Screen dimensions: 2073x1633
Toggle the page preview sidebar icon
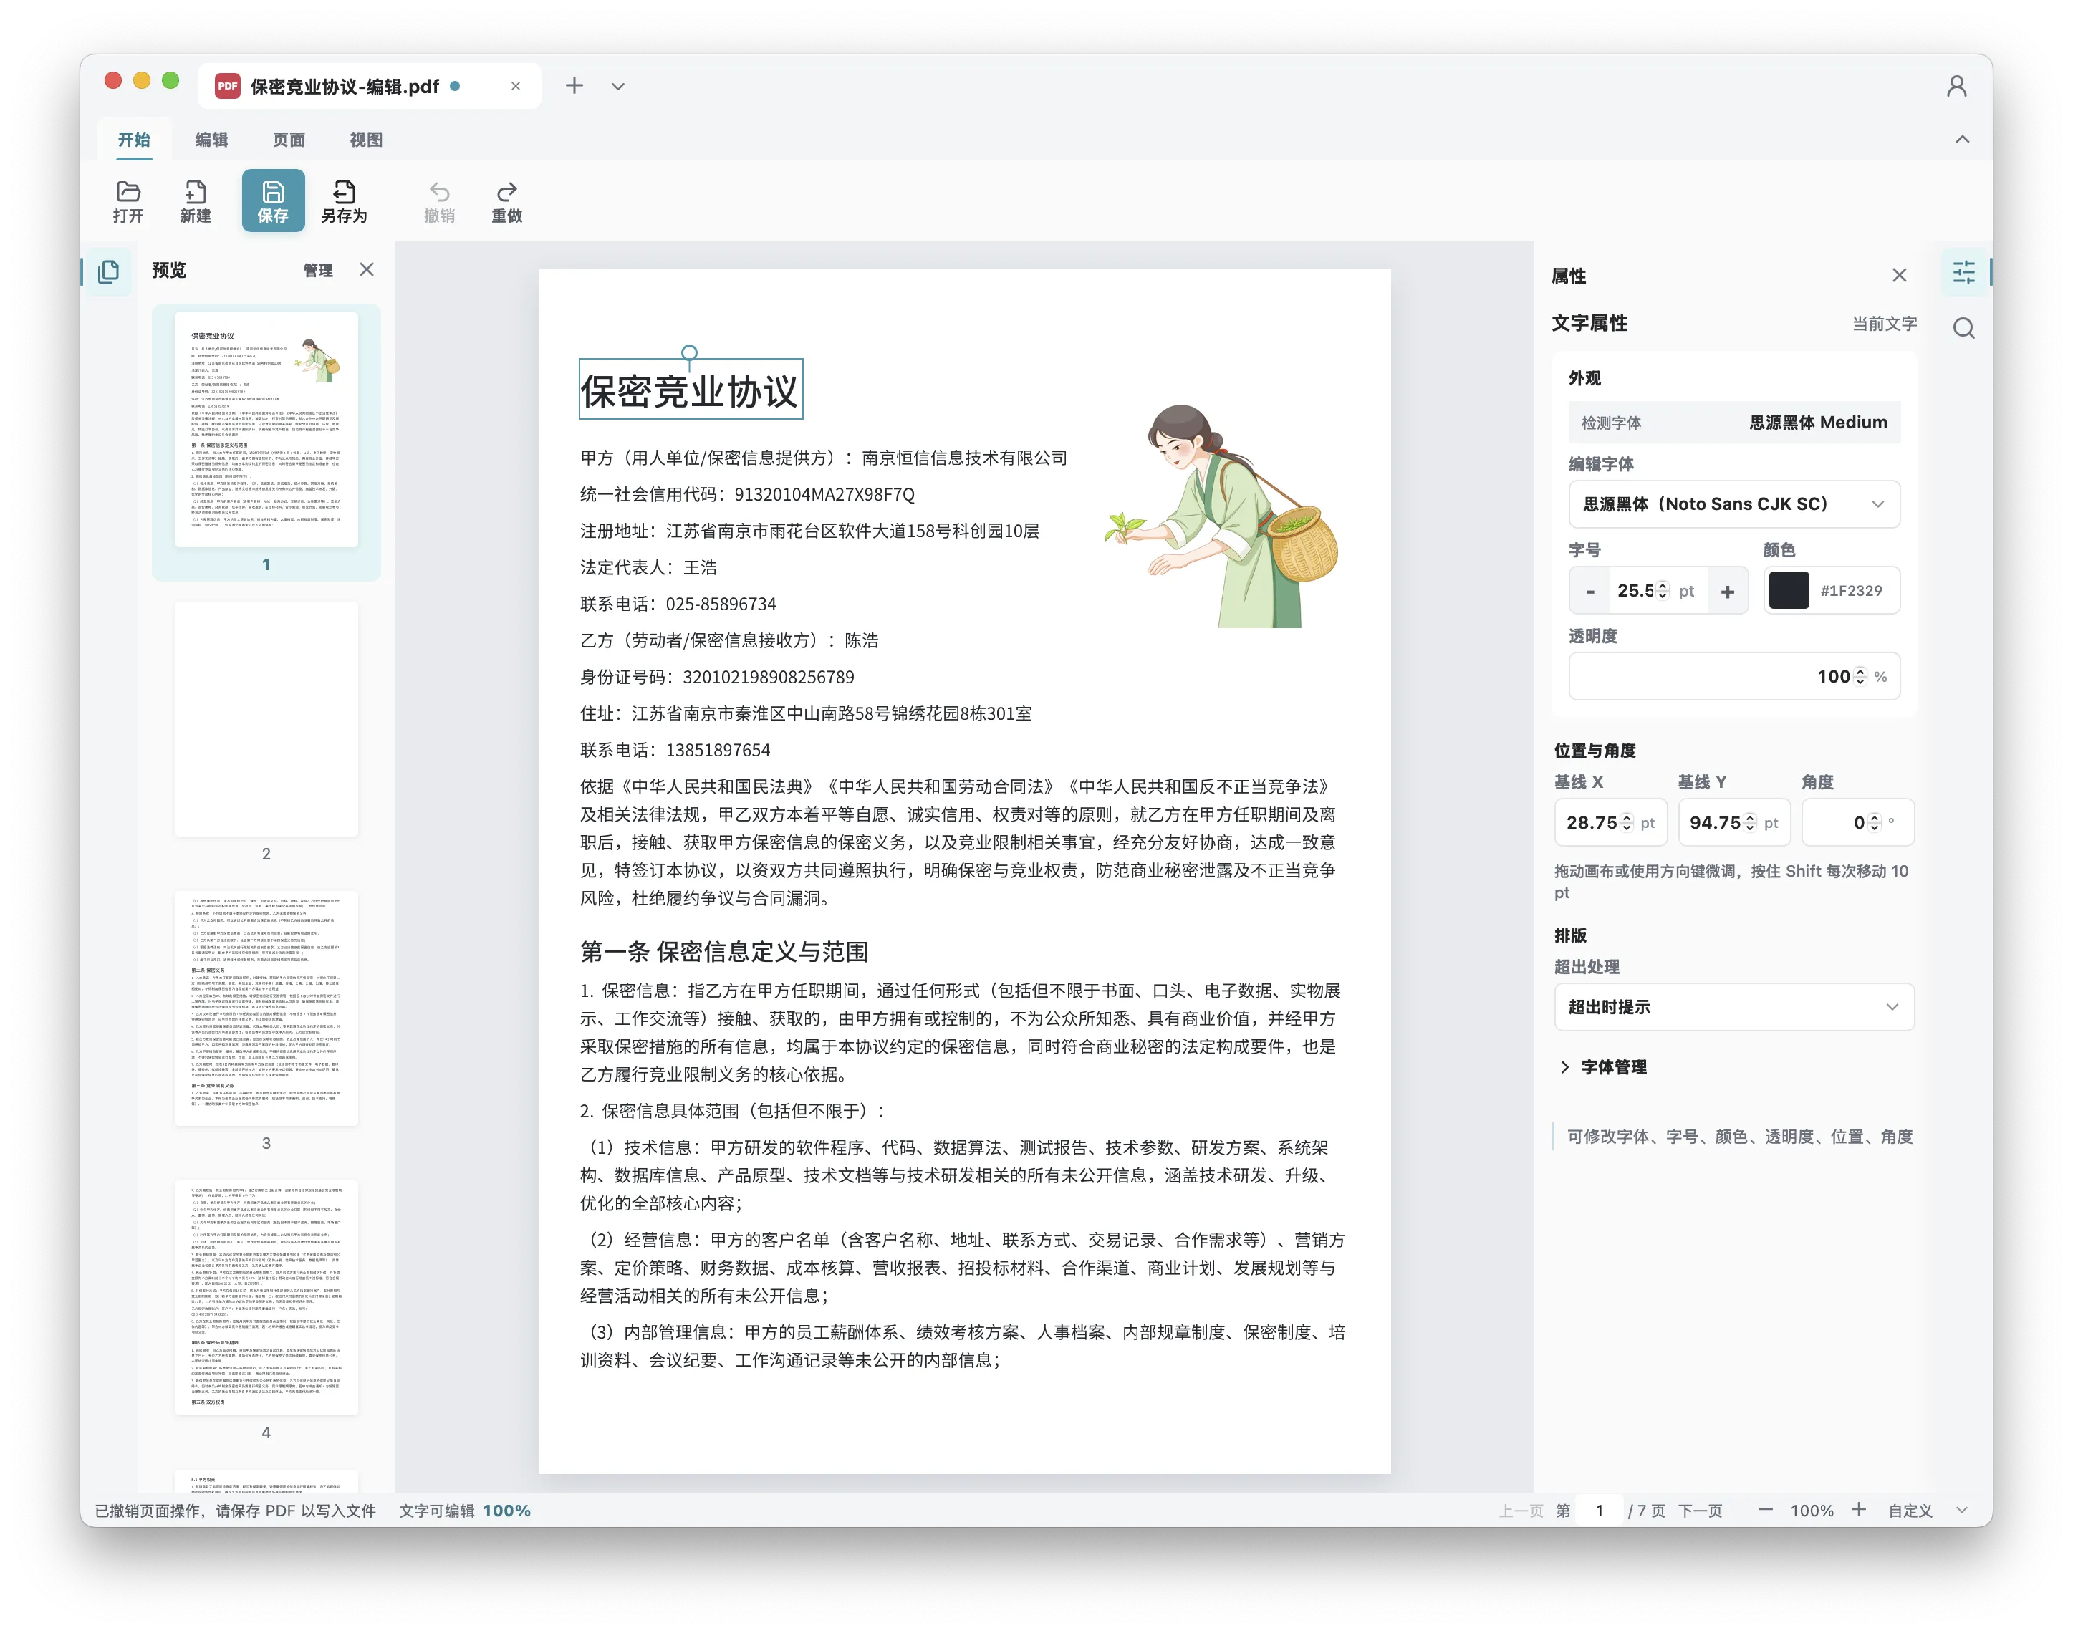(x=108, y=271)
